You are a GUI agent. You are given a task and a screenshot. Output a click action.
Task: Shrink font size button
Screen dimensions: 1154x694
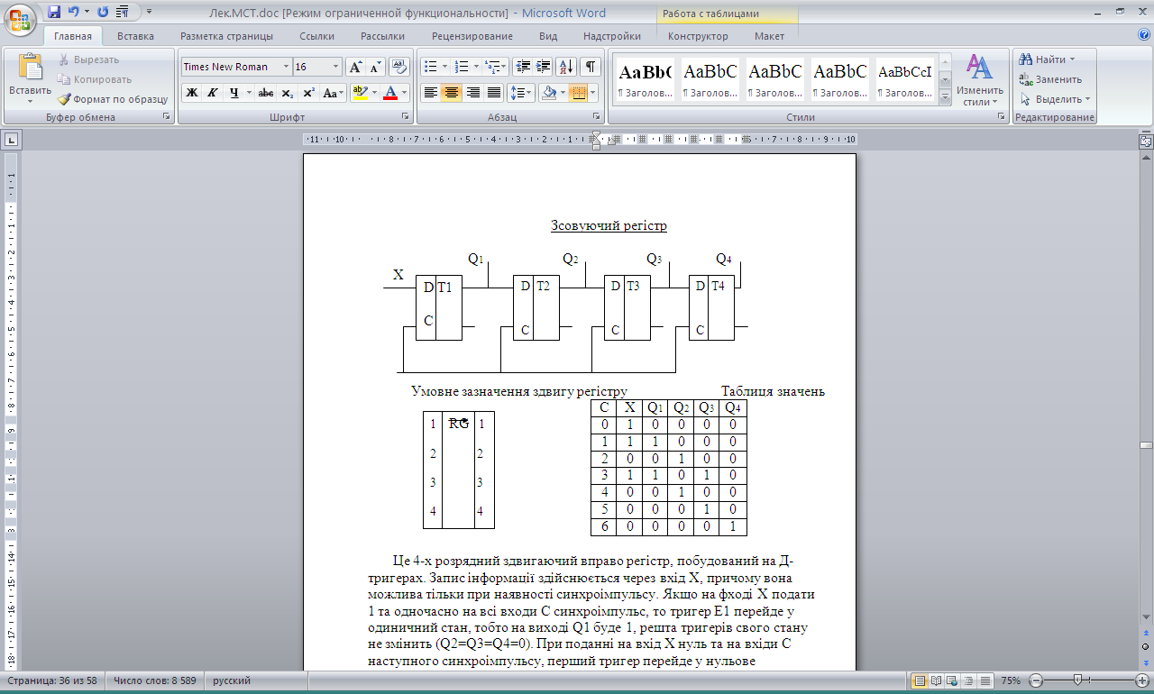click(374, 67)
